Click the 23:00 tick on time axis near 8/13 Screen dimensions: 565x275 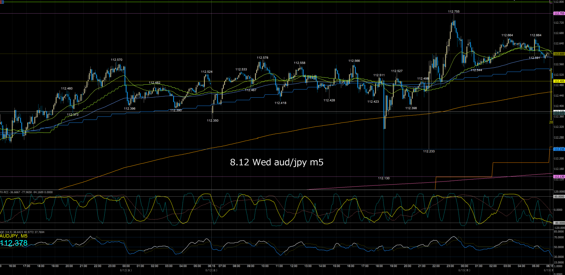point(450,266)
